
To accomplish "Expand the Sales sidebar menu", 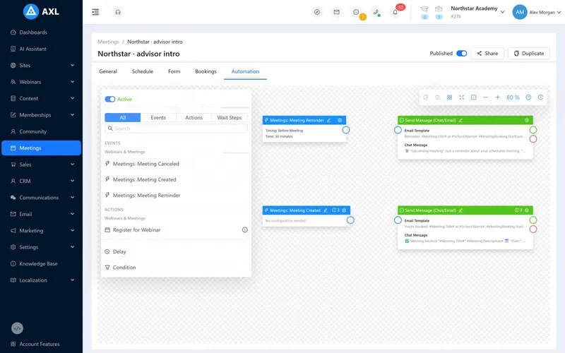I will click(42, 164).
